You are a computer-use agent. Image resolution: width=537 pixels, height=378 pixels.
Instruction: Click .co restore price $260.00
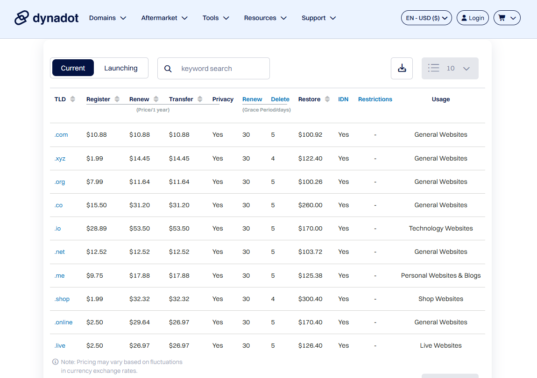tap(310, 205)
